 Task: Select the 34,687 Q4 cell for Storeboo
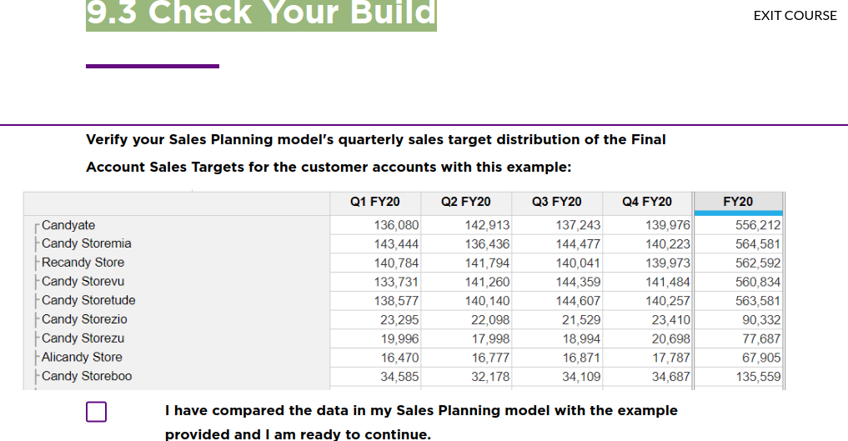[x=669, y=377]
